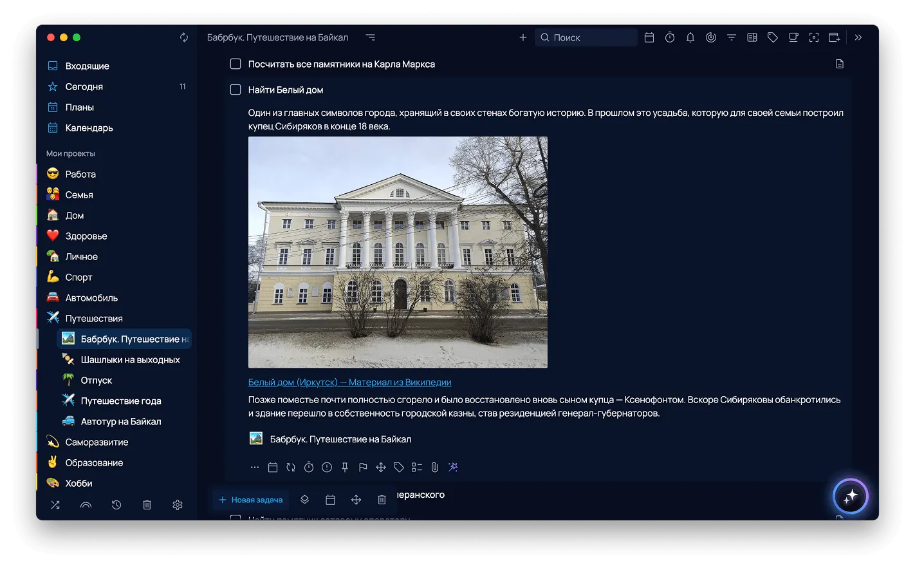Open notifications bell in the top toolbar

click(690, 37)
